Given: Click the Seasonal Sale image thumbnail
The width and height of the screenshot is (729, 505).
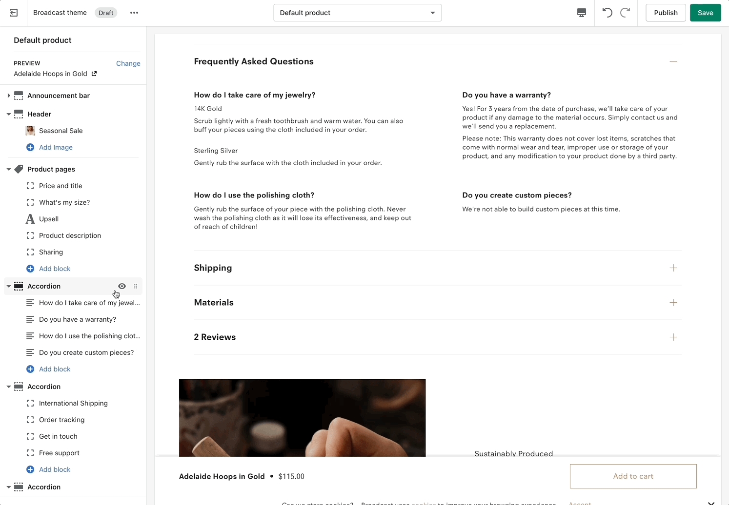Looking at the screenshot, I should pyautogui.click(x=30, y=131).
